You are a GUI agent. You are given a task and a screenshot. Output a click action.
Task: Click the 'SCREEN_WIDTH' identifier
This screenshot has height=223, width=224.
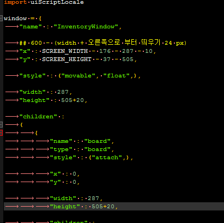click(x=65, y=51)
